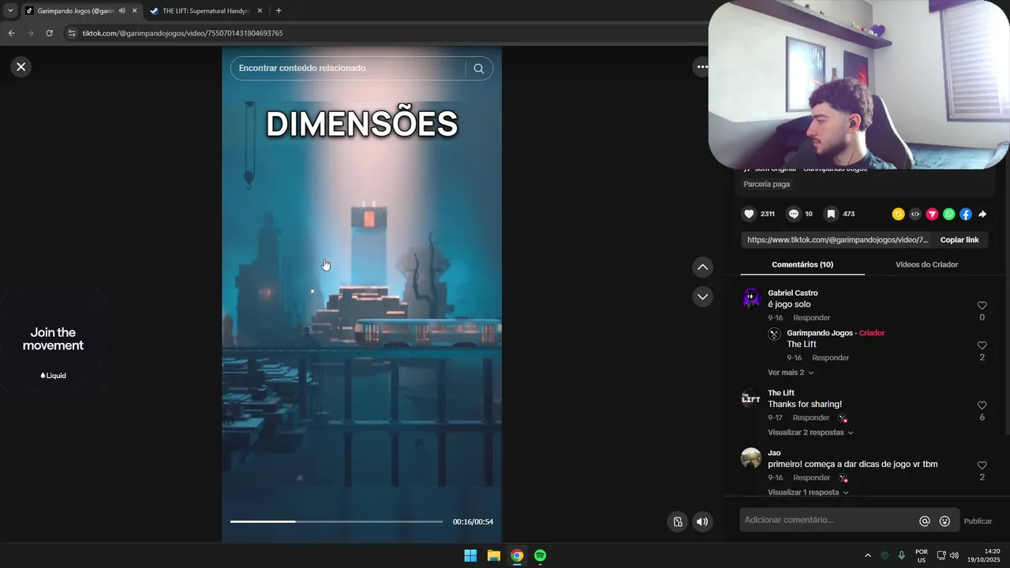The height and width of the screenshot is (568, 1010).
Task: Open a new browser tab with plus
Action: coord(279,11)
